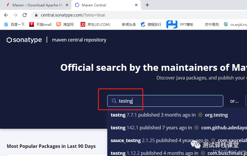Open the 苏宁易购 bookmark

[x=212, y=24]
